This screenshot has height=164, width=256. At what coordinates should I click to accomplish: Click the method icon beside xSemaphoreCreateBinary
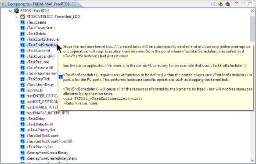click(22, 153)
